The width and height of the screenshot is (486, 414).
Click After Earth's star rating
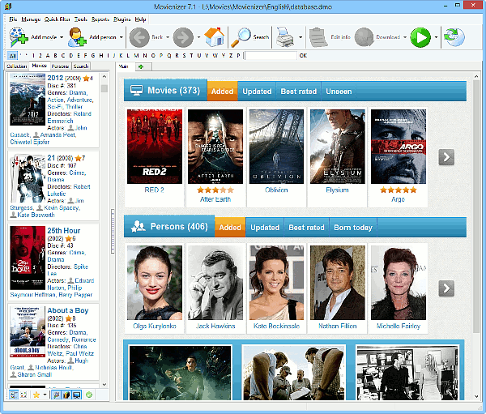click(215, 190)
